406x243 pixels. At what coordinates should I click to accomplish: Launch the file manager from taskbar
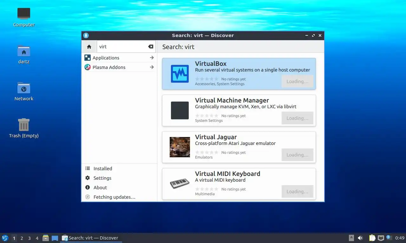46,238
